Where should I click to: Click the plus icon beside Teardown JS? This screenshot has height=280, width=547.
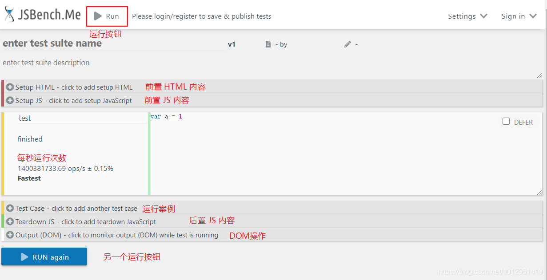coord(9,221)
